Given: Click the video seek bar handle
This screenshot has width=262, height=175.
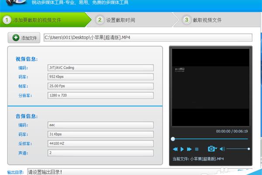Looking at the screenshot, I should [x=173, y=139].
